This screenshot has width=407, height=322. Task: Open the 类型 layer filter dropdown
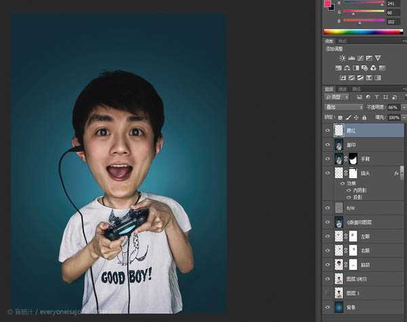[x=336, y=97]
